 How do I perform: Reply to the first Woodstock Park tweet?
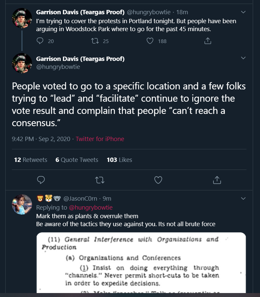(x=40, y=41)
